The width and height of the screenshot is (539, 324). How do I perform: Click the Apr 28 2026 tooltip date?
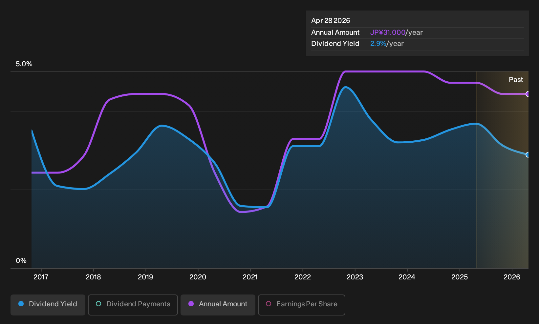(x=331, y=21)
